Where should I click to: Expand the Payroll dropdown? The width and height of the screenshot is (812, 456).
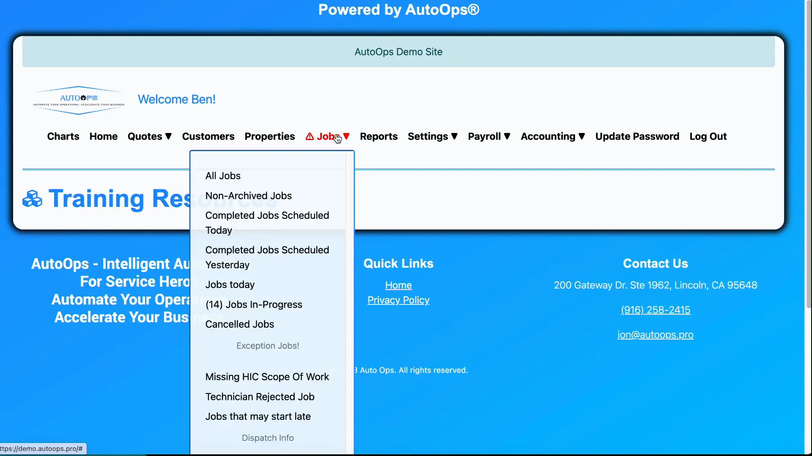(489, 136)
